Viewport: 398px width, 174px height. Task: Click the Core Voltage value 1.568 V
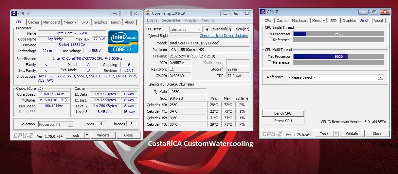point(95,51)
